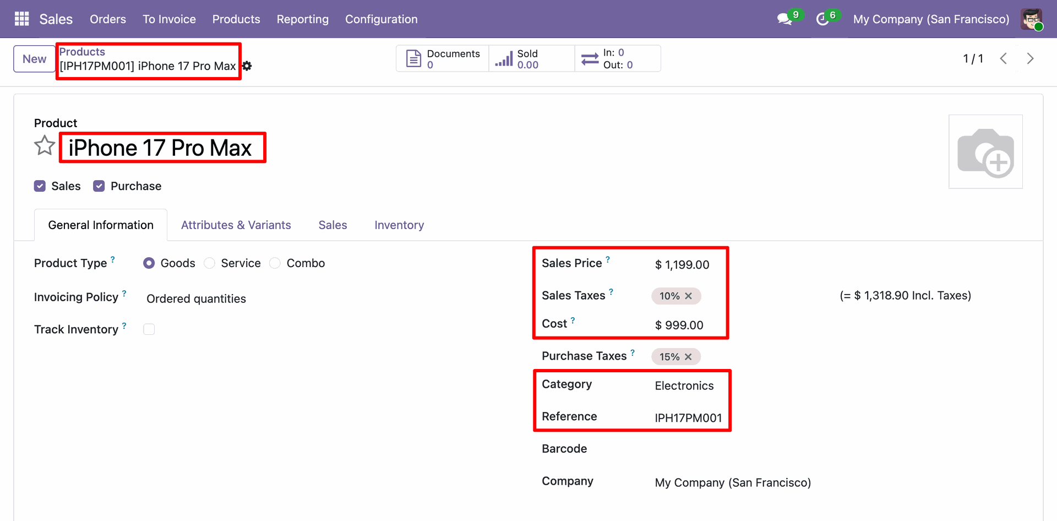The width and height of the screenshot is (1057, 521).
Task: Click the New button
Action: [x=34, y=59]
